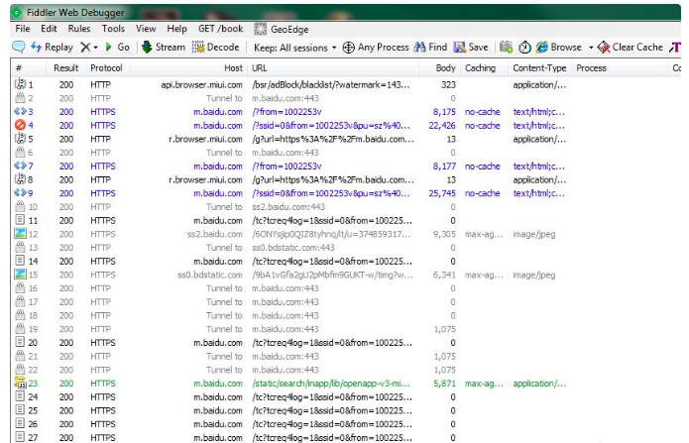Click the TextWizard icon at toolbar end

click(675, 47)
